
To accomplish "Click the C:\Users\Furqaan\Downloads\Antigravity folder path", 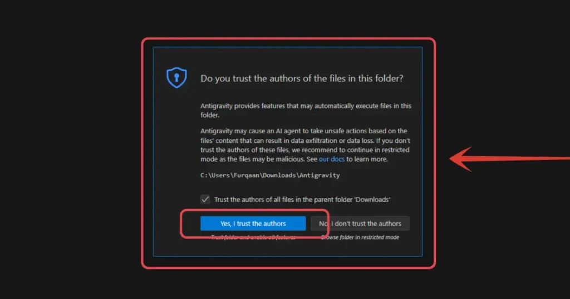I will pyautogui.click(x=270, y=175).
